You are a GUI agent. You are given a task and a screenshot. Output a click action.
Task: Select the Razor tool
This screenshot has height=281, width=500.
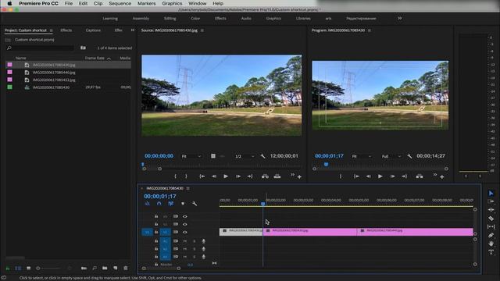click(491, 219)
